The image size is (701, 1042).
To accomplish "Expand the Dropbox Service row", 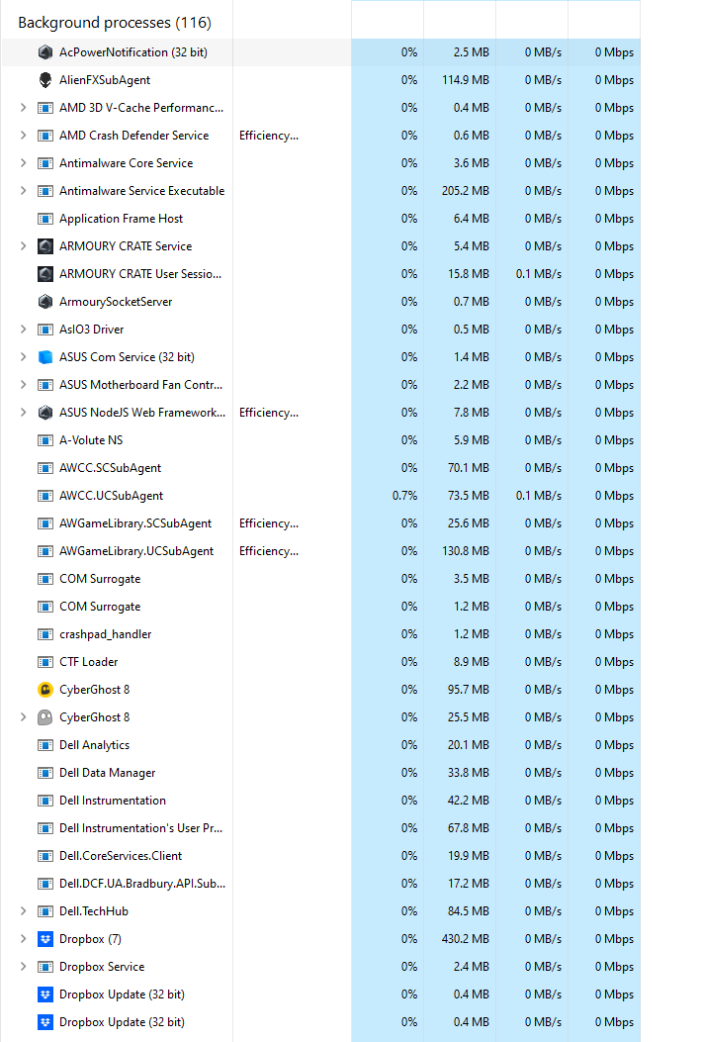I will point(23,967).
